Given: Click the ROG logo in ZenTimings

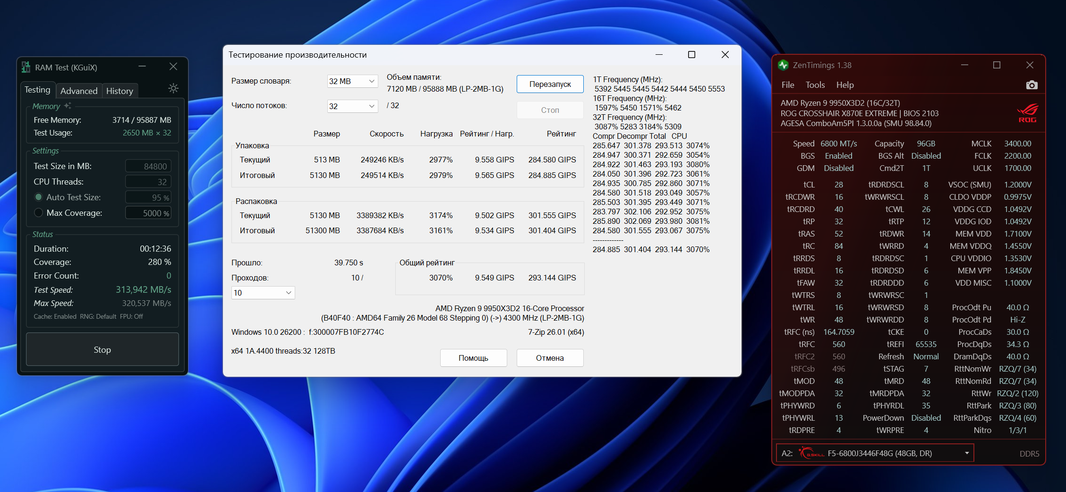Looking at the screenshot, I should [1027, 113].
